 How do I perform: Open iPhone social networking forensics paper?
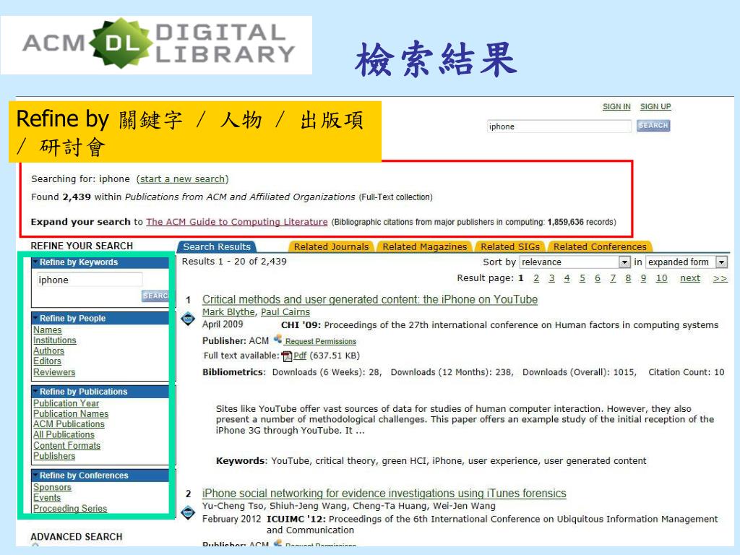point(384,493)
